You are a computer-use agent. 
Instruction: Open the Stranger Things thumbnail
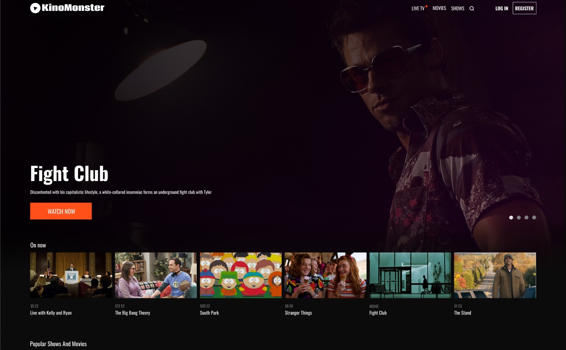click(325, 275)
